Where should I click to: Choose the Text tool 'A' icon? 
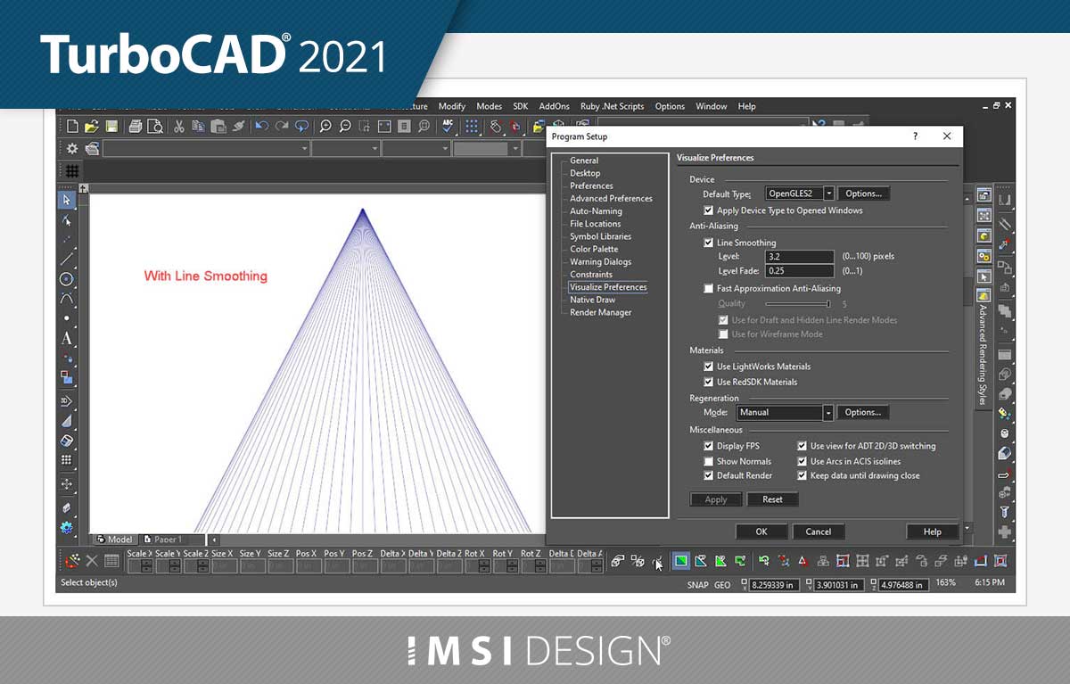pyautogui.click(x=67, y=338)
